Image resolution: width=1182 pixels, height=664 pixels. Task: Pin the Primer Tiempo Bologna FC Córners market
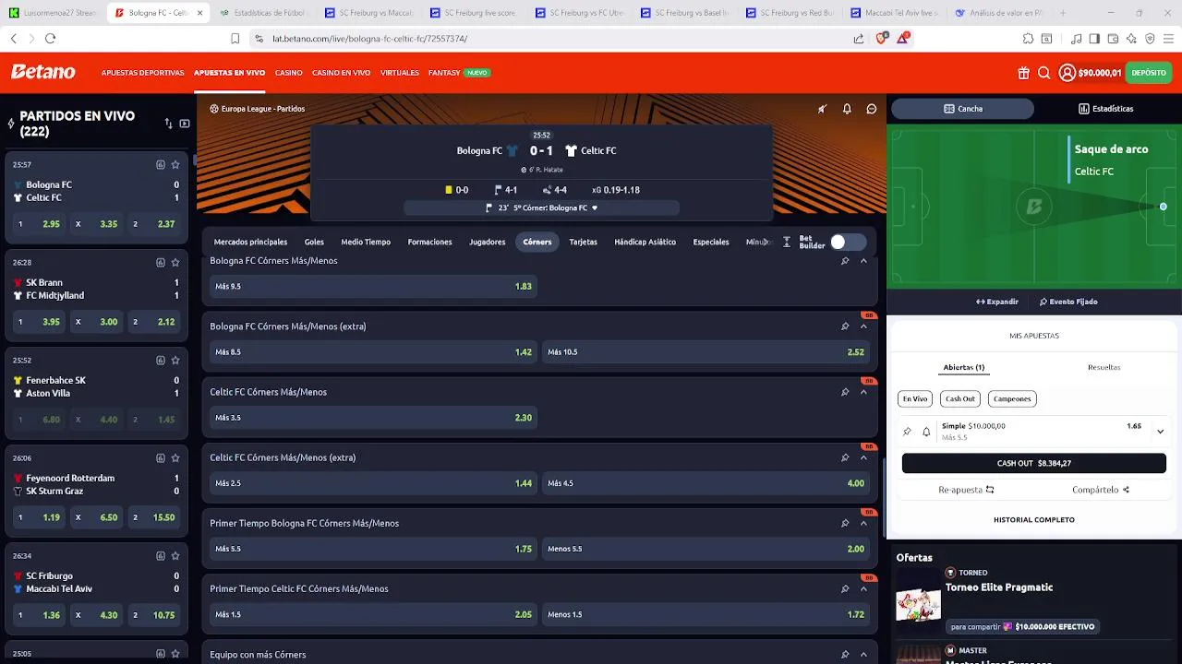pos(845,523)
